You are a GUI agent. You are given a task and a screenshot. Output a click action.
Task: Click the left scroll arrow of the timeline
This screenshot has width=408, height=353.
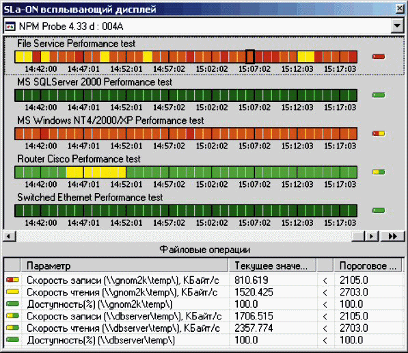click(x=10, y=236)
